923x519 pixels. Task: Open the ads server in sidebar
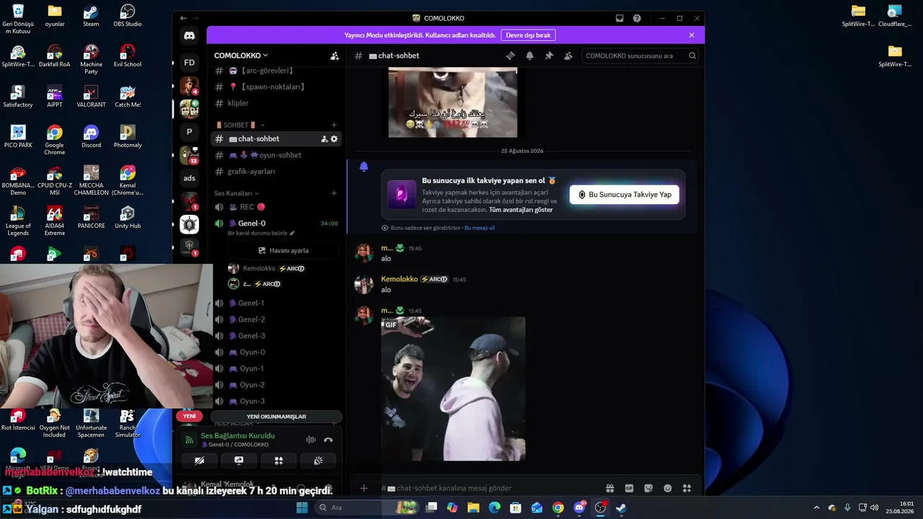click(189, 178)
